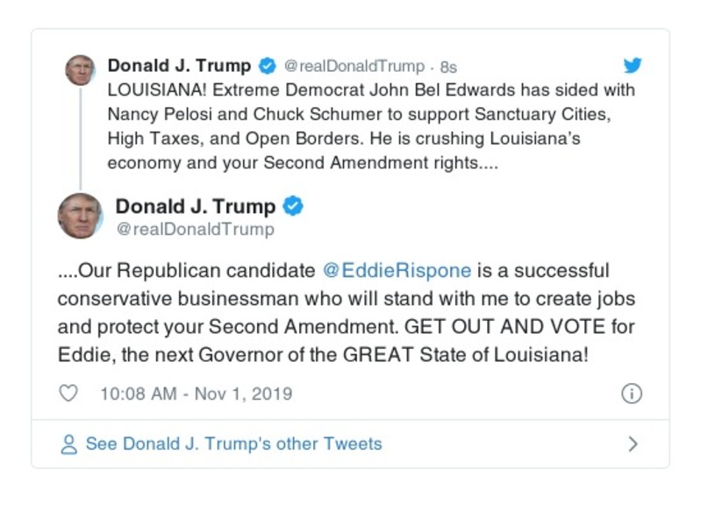
Task: Click the verified badge beside the large name
Action: click(295, 207)
